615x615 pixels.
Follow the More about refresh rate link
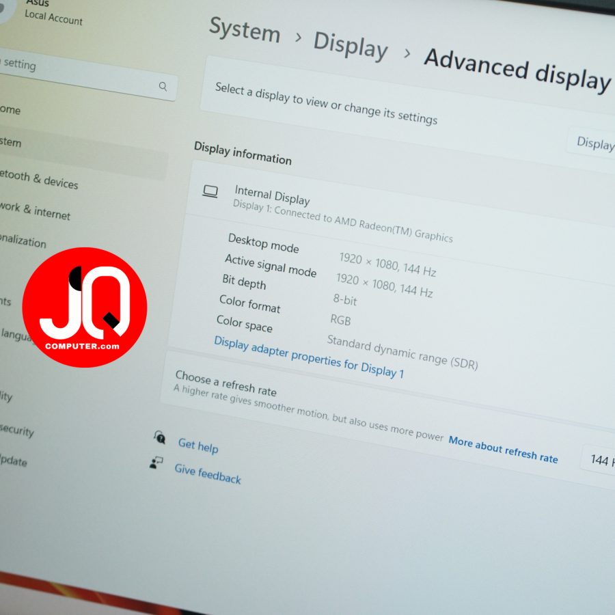point(503,450)
